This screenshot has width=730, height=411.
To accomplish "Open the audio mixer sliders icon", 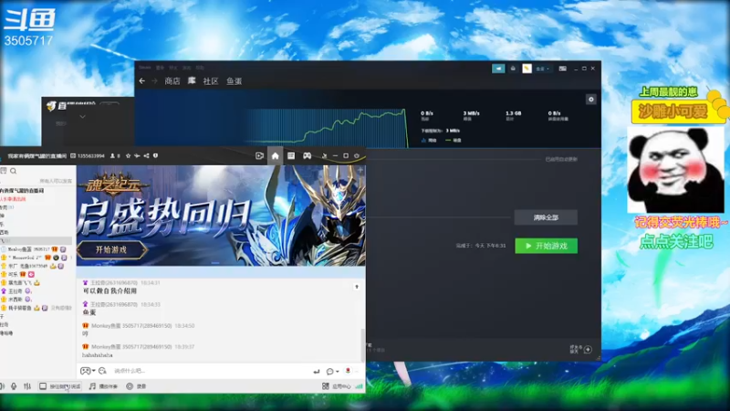I will [x=27, y=386].
